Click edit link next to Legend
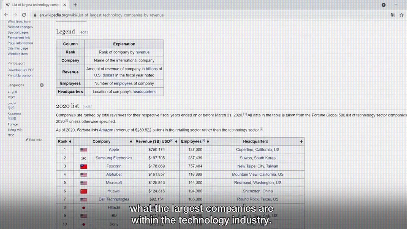This screenshot has width=407, height=229. click(x=83, y=32)
